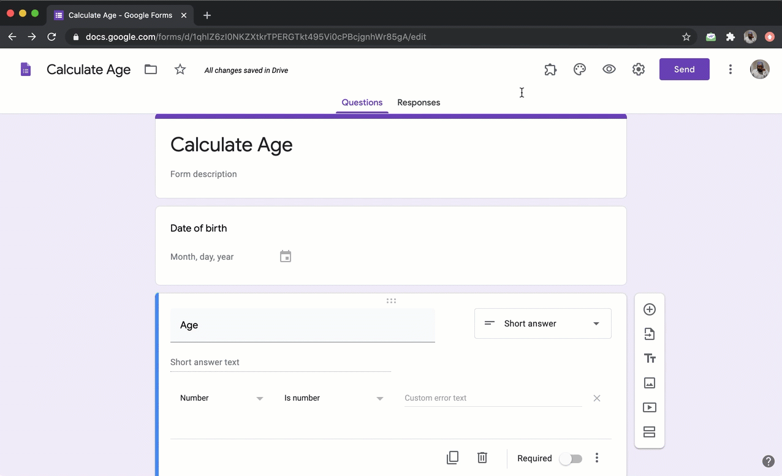The height and width of the screenshot is (476, 782).
Task: Click the Add question plus icon
Action: pyautogui.click(x=650, y=309)
